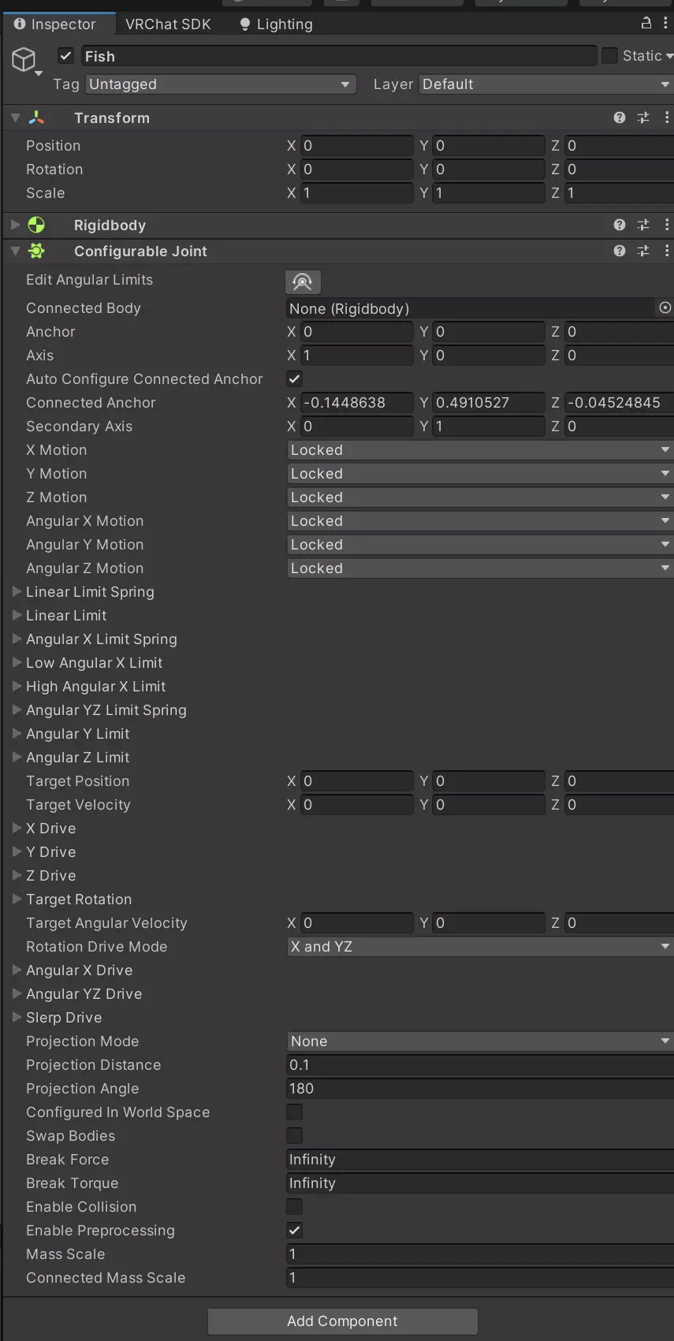Toggle the Fish object active checkbox
Screen dimensions: 674x1341
click(x=66, y=56)
